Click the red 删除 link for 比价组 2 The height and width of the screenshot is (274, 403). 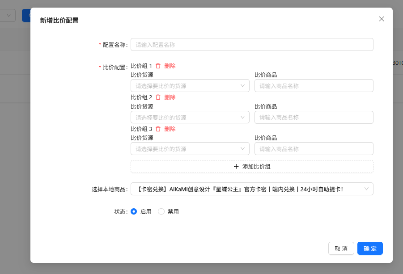[x=170, y=97]
